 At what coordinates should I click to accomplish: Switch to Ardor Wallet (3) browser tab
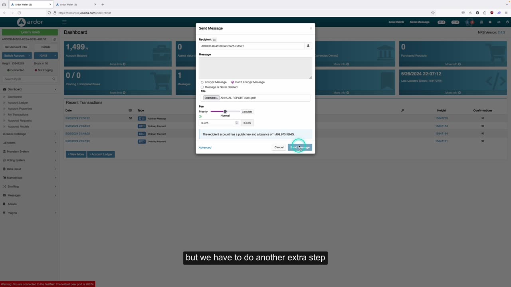[x=76, y=4]
